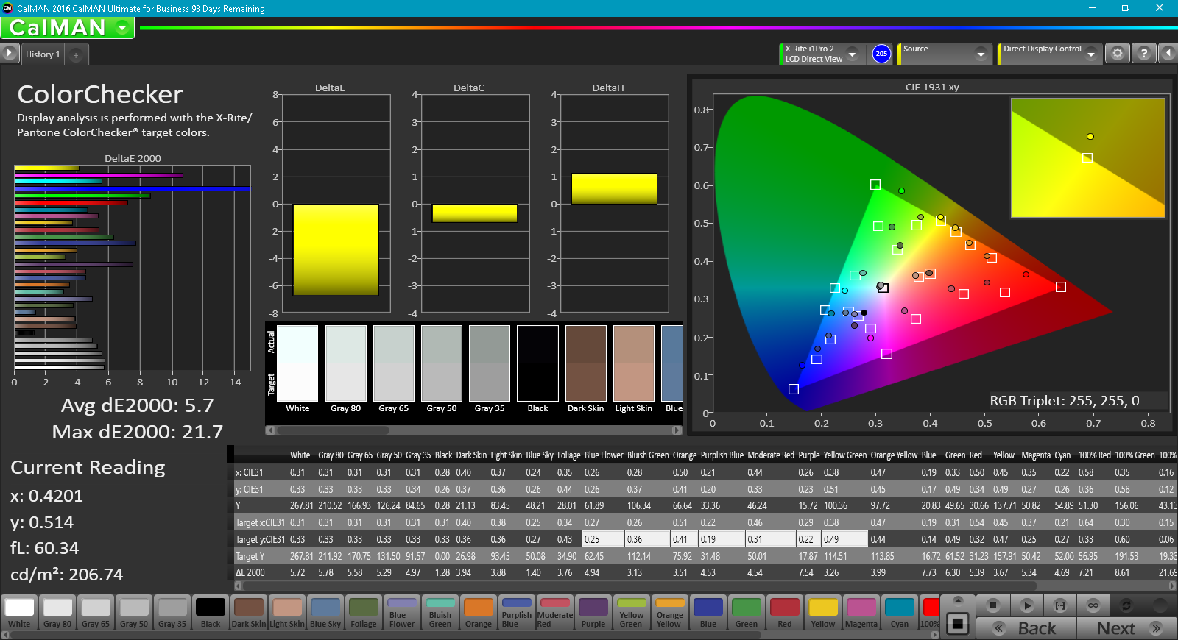Screen dimensions: 1178x640
Task: Open the CalMAN main menu dropdown
Action: pos(122,28)
